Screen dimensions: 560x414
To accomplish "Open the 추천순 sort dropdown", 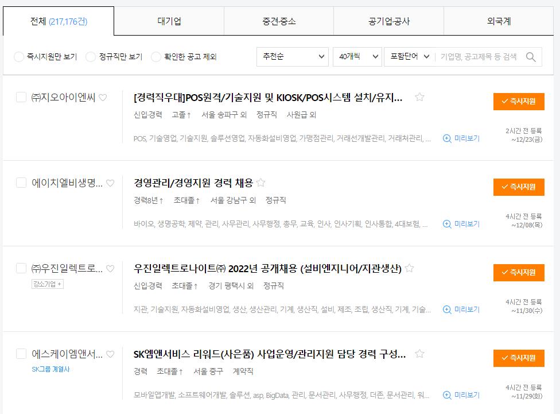I will click(293, 57).
